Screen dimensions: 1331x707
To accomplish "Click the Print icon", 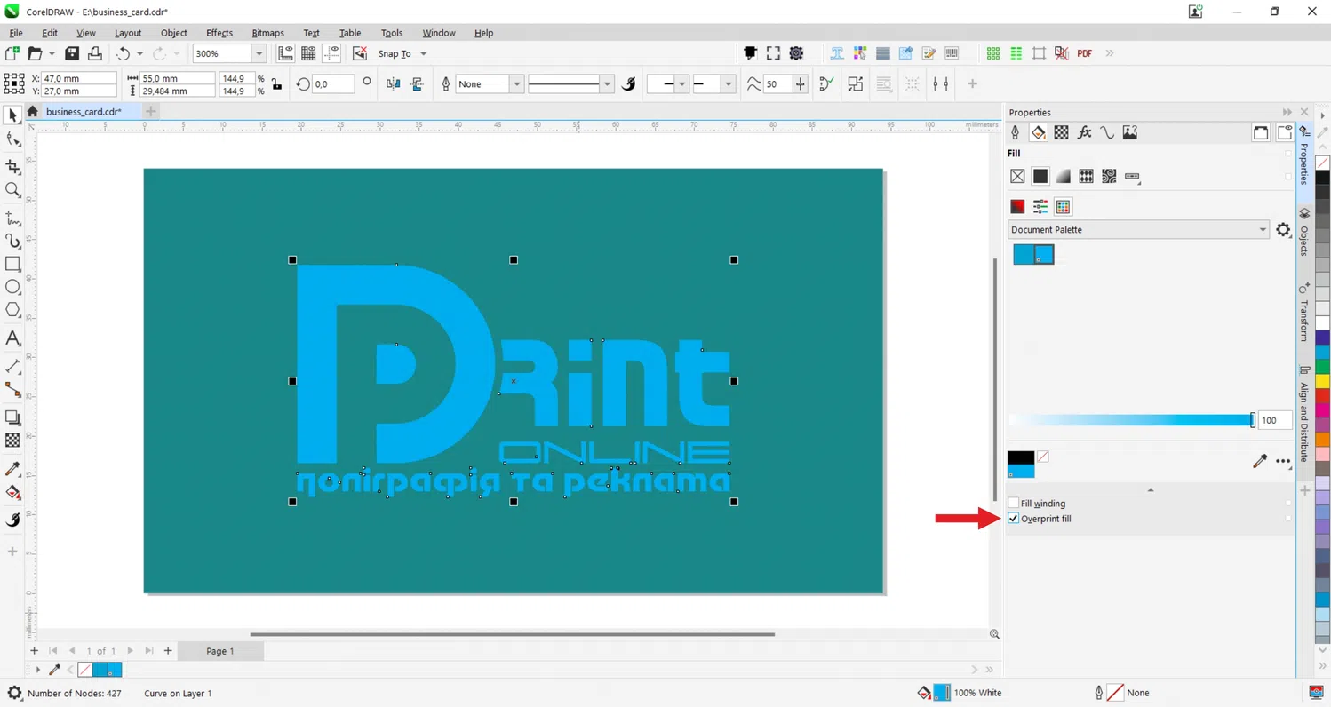I will coord(94,53).
